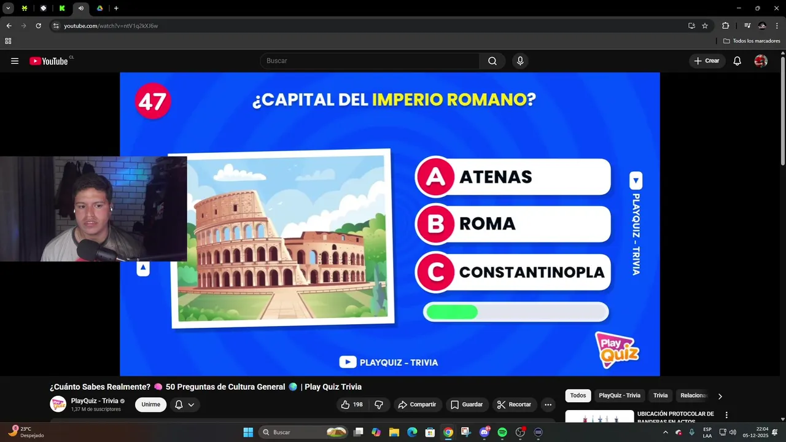
Task: Open PlayQuiz - Trivia channel avatar
Action: (x=58, y=404)
